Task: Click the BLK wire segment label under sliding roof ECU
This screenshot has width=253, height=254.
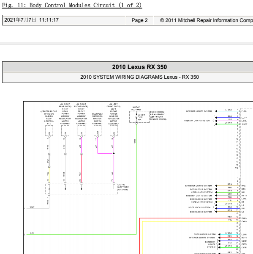Action: point(48,161)
